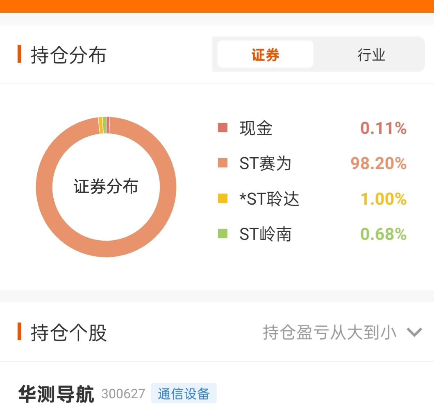Click the 持仓分布 section heading
Viewport: 434px width, 420px height.
(68, 55)
